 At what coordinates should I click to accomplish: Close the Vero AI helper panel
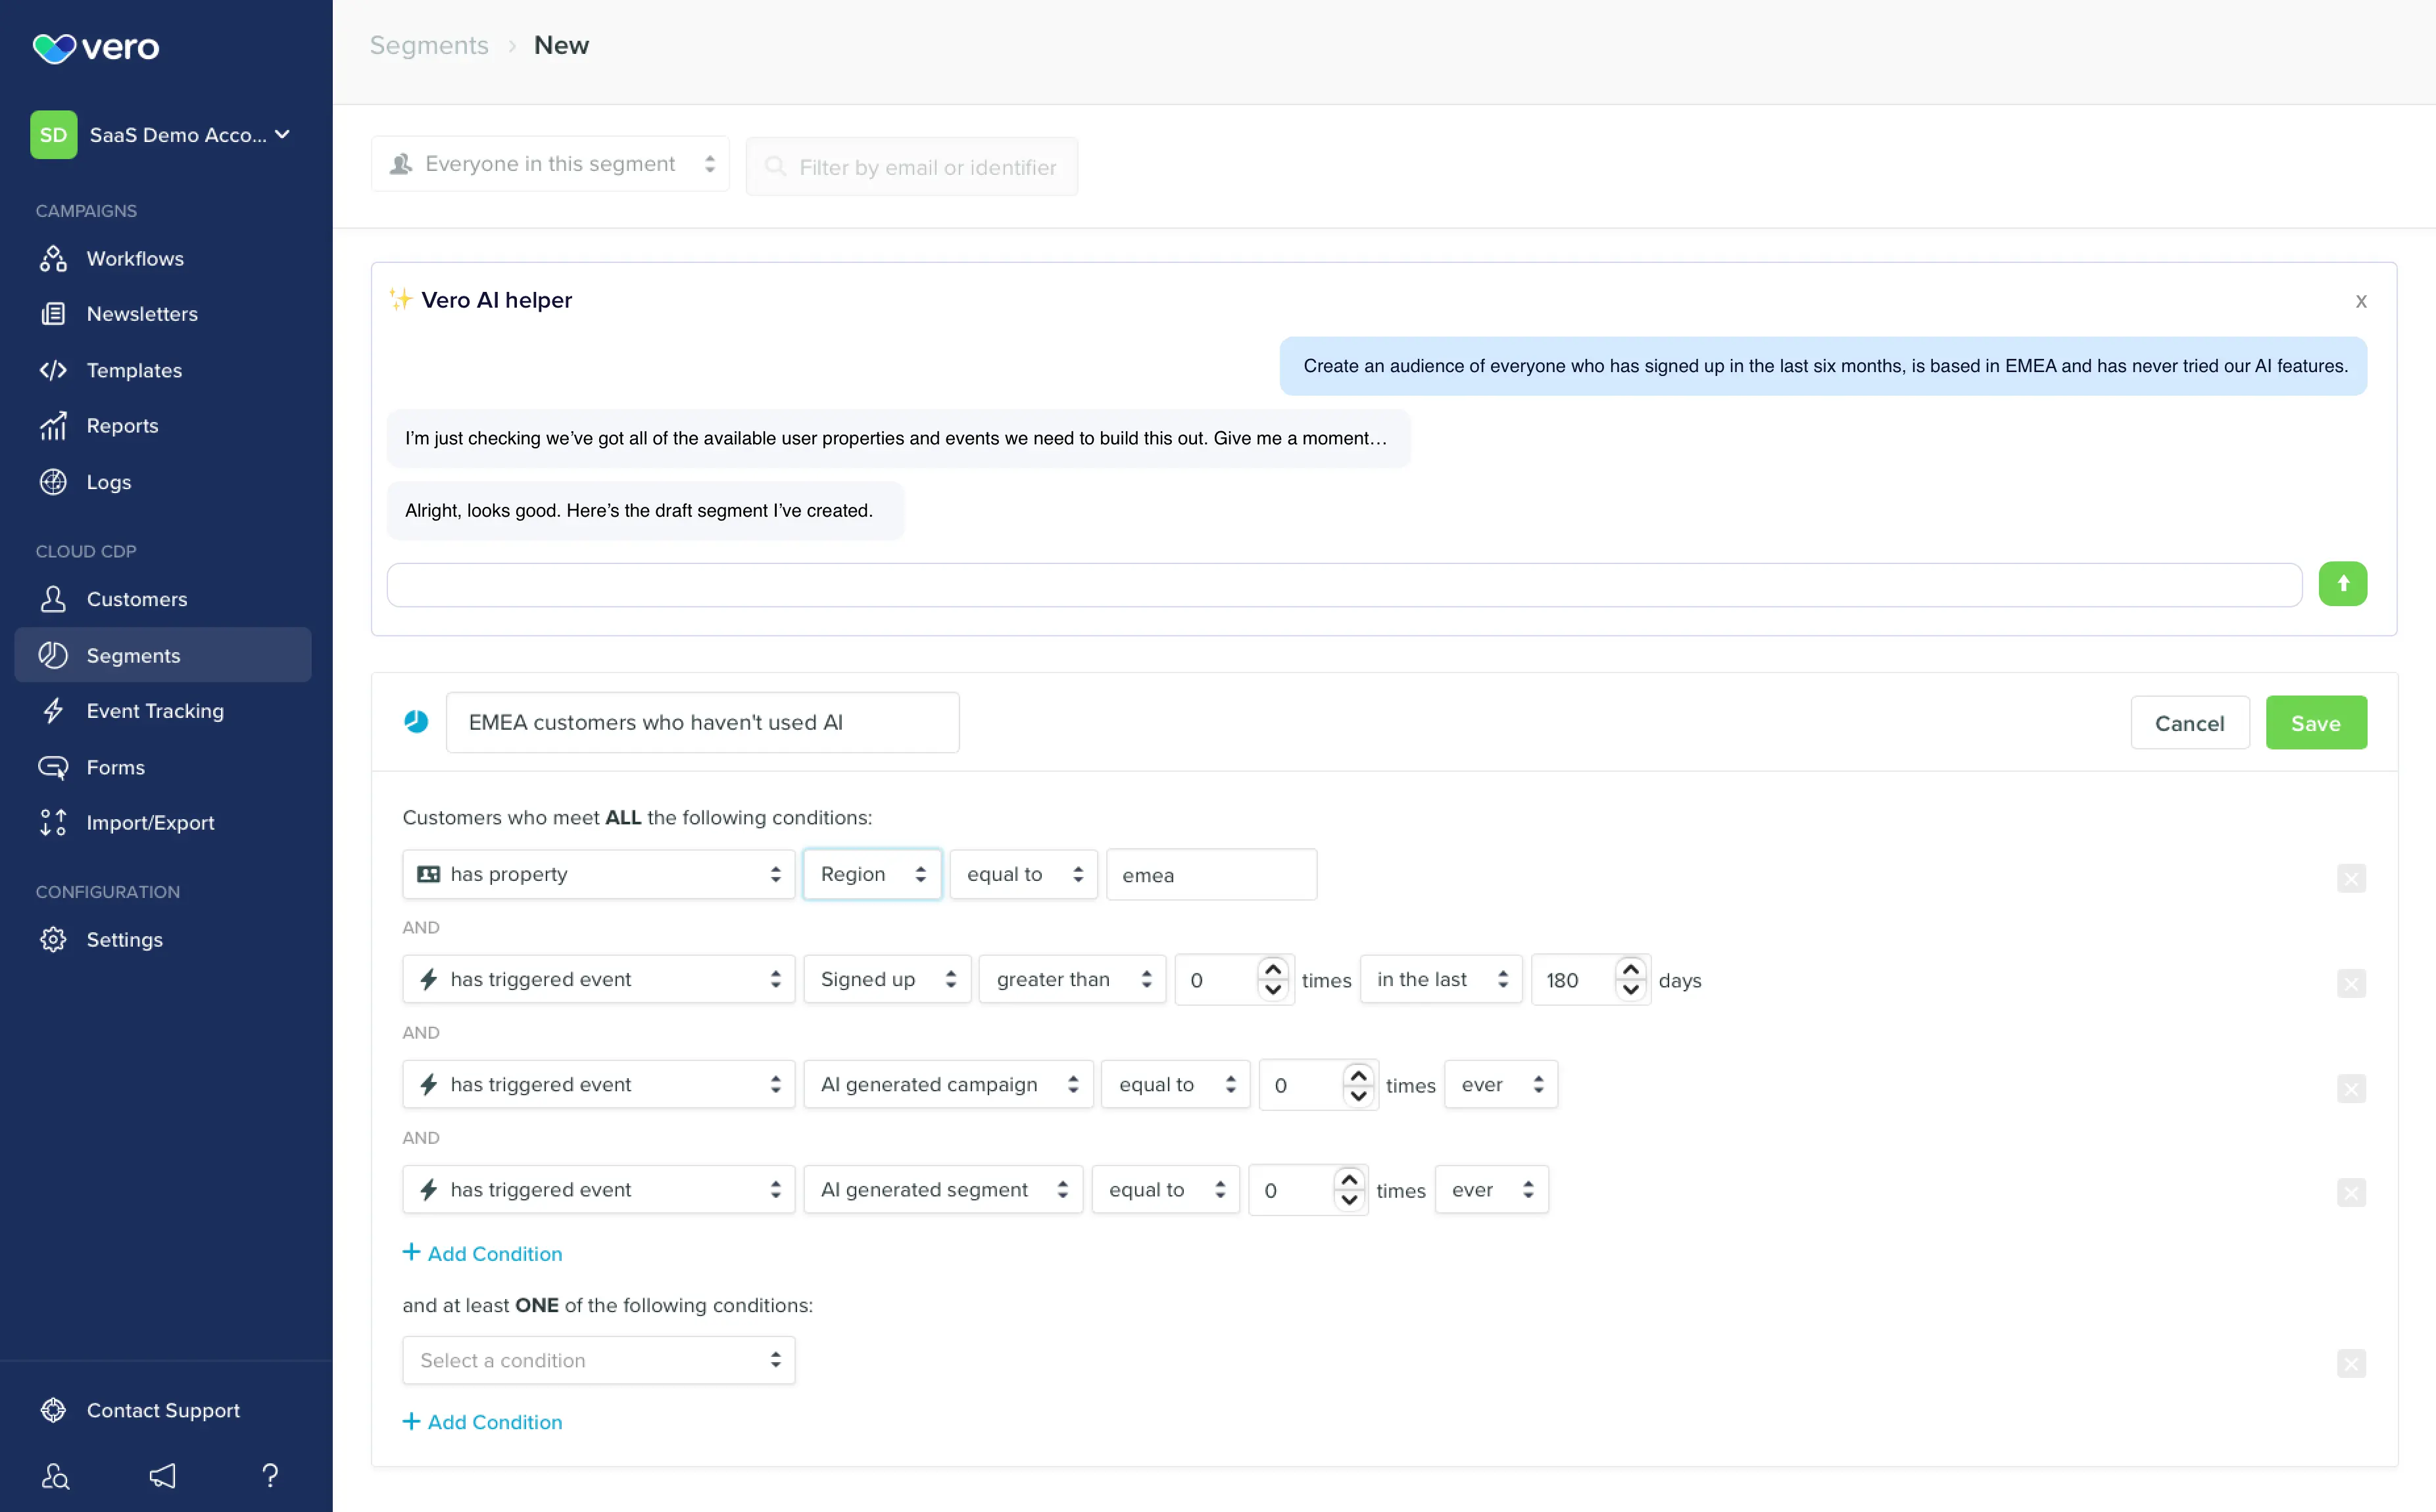[x=2361, y=300]
